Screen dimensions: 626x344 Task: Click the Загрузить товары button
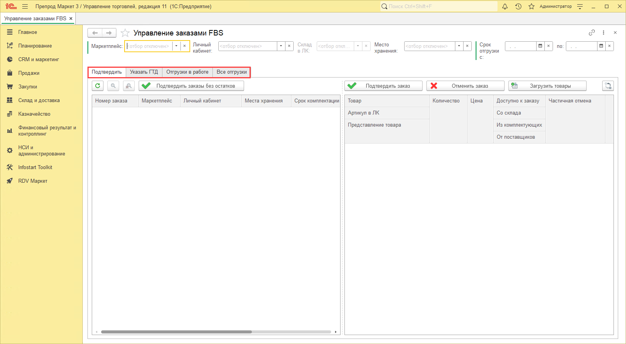click(547, 86)
